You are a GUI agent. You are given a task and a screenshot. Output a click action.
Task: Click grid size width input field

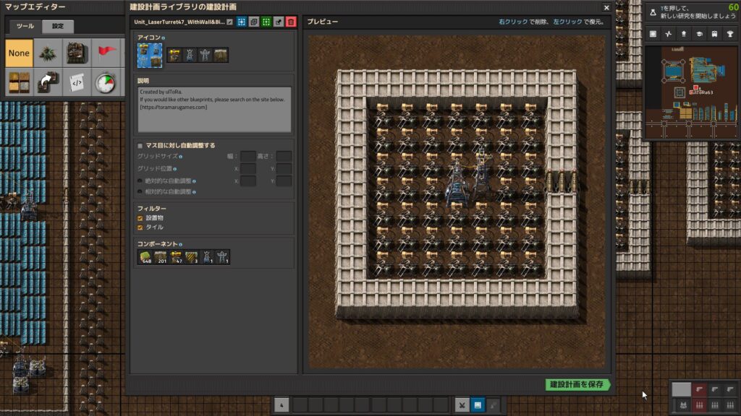click(247, 156)
